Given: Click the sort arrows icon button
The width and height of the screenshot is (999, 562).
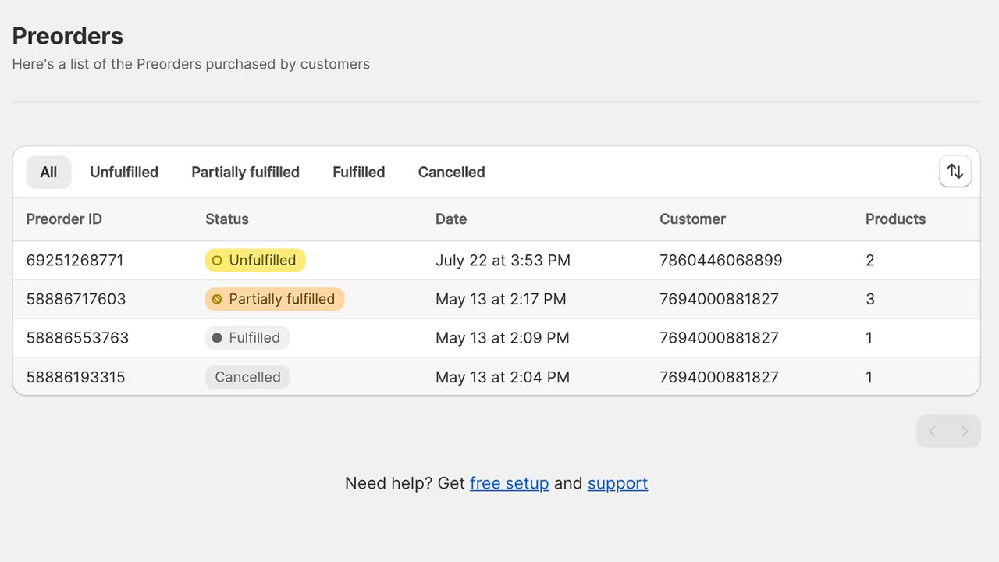Looking at the screenshot, I should pyautogui.click(x=955, y=172).
